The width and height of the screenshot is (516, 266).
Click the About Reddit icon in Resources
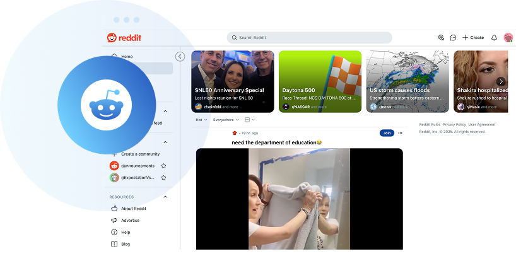(114, 209)
